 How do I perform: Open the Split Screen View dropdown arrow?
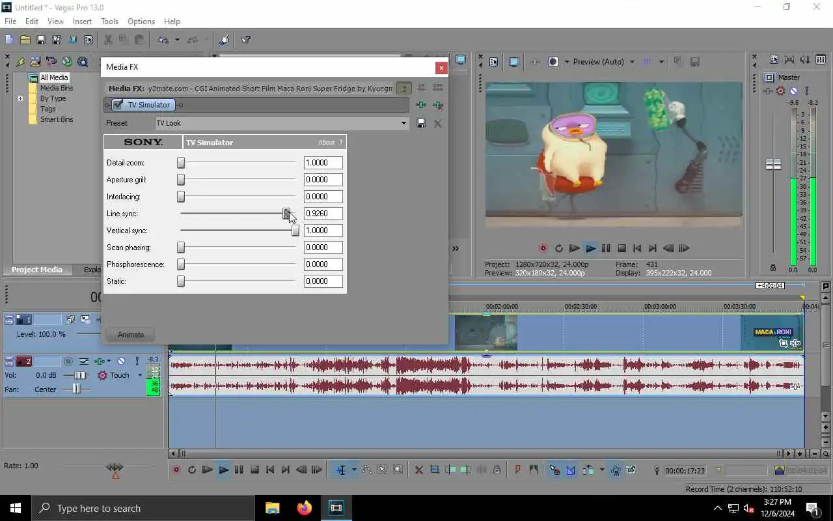(566, 62)
